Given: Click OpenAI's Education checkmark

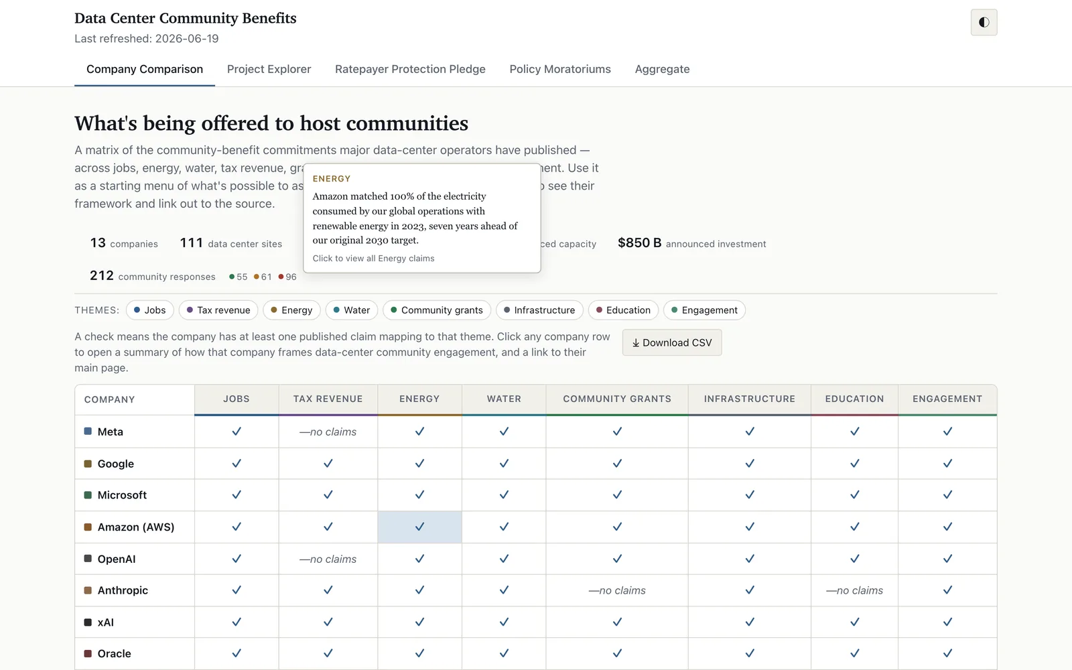Looking at the screenshot, I should click(855, 559).
